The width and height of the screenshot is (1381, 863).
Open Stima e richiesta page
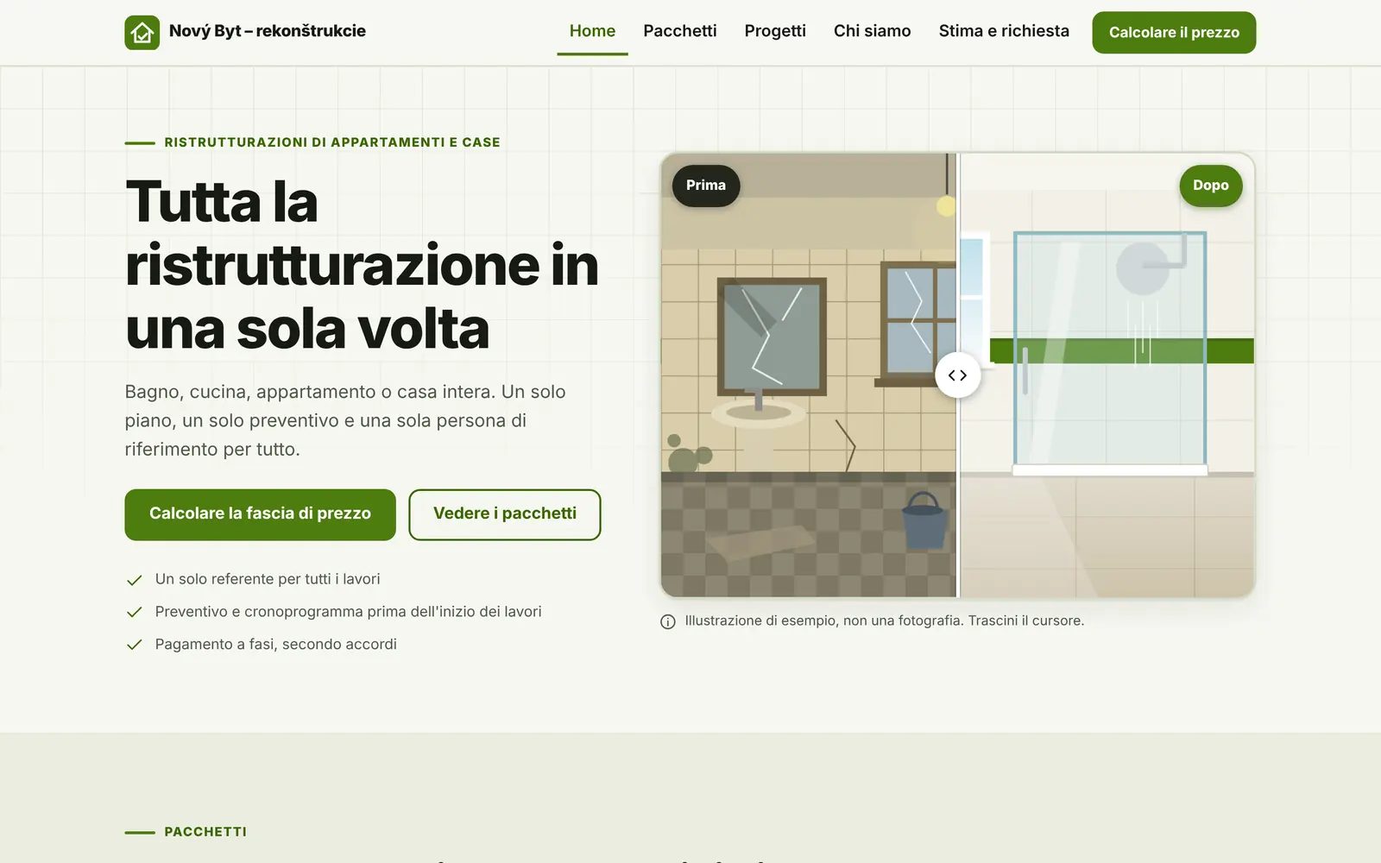pos(1004,31)
